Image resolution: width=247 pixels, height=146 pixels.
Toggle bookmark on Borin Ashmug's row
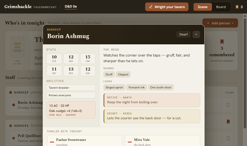[228, 105]
